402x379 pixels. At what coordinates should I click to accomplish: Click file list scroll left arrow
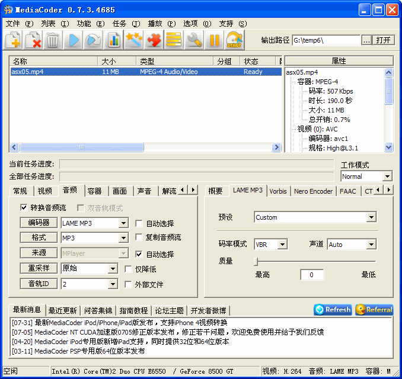click(14, 147)
